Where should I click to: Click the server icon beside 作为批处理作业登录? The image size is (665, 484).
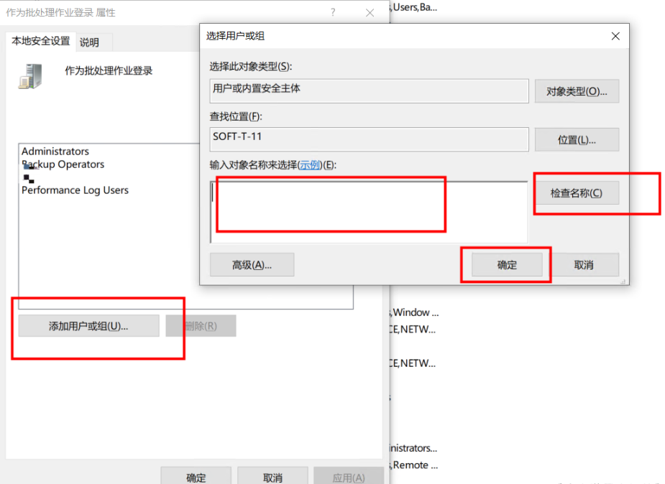point(29,75)
